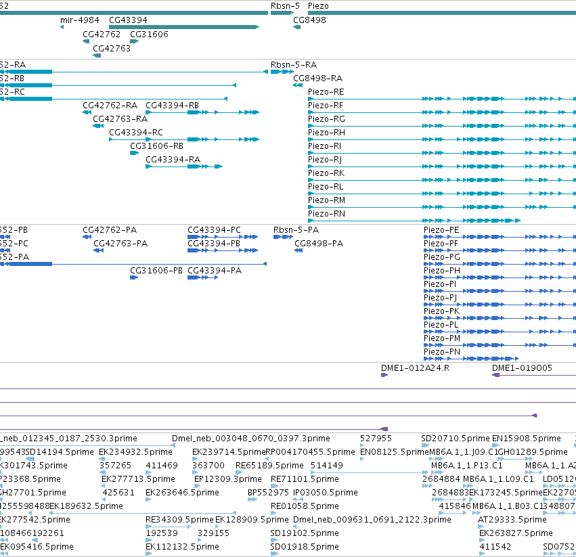This screenshot has width=576, height=557.
Task: Click the IP03050.5prime label
Action: point(325,493)
